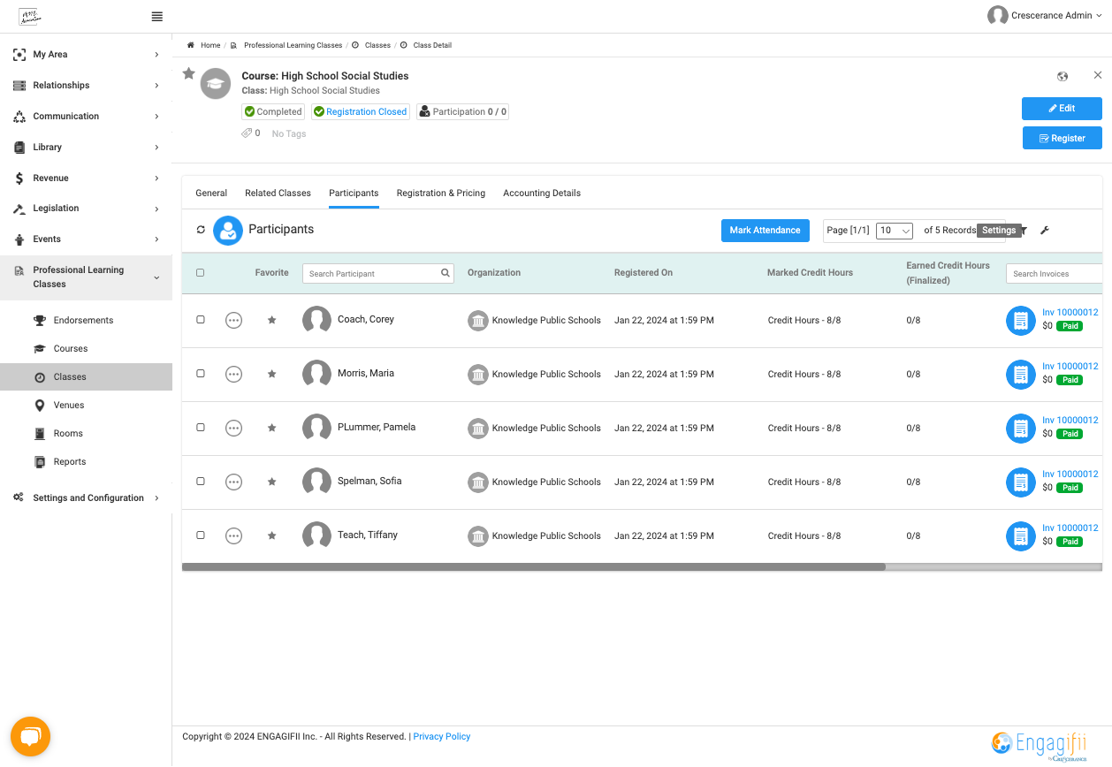Image resolution: width=1112 pixels, height=767 pixels.
Task: Click the horizontal scrollbar under the table
Action: pos(534,567)
